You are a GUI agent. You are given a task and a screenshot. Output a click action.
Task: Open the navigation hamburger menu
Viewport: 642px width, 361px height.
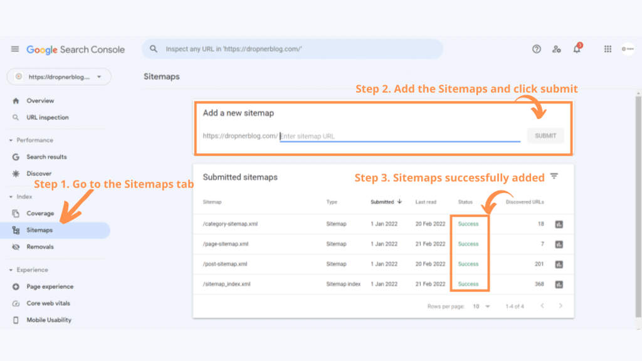(15, 49)
